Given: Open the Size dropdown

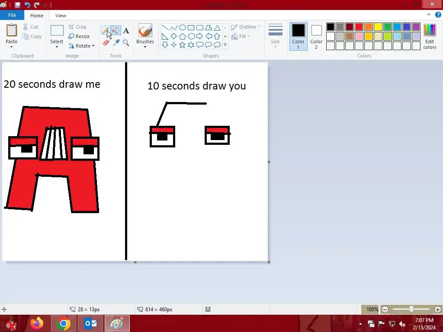Looking at the screenshot, I should point(275,36).
